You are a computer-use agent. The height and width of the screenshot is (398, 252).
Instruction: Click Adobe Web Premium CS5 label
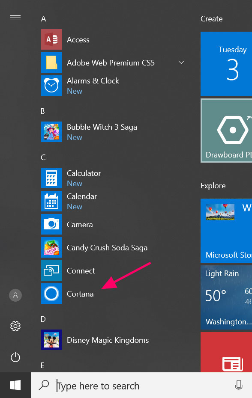coord(111,63)
